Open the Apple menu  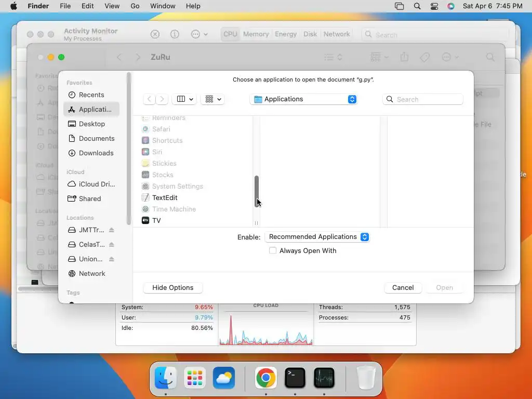pyautogui.click(x=14, y=6)
